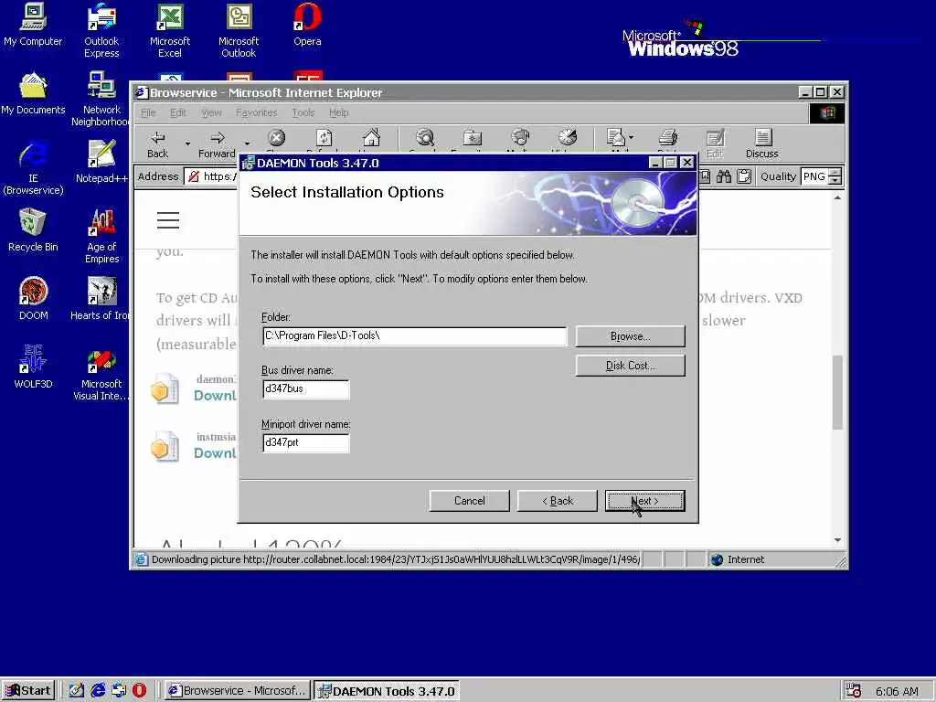This screenshot has width=936, height=702.
Task: Select the Microsoft Visual InterDev desktop icon
Action: pos(101,373)
